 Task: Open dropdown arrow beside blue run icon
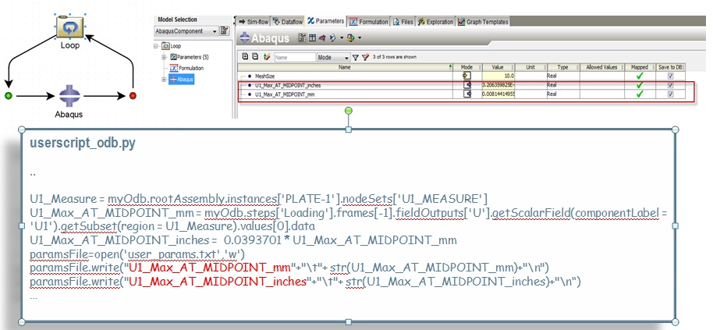click(342, 37)
